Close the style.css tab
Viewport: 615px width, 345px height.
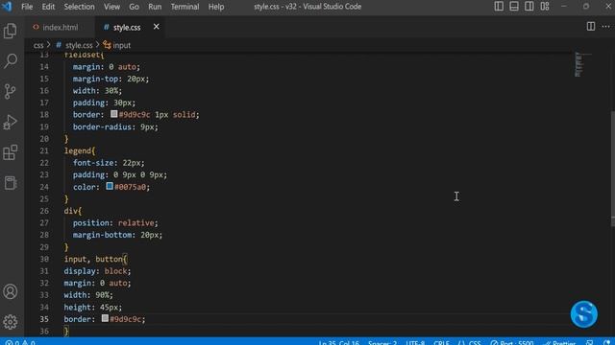pos(156,27)
